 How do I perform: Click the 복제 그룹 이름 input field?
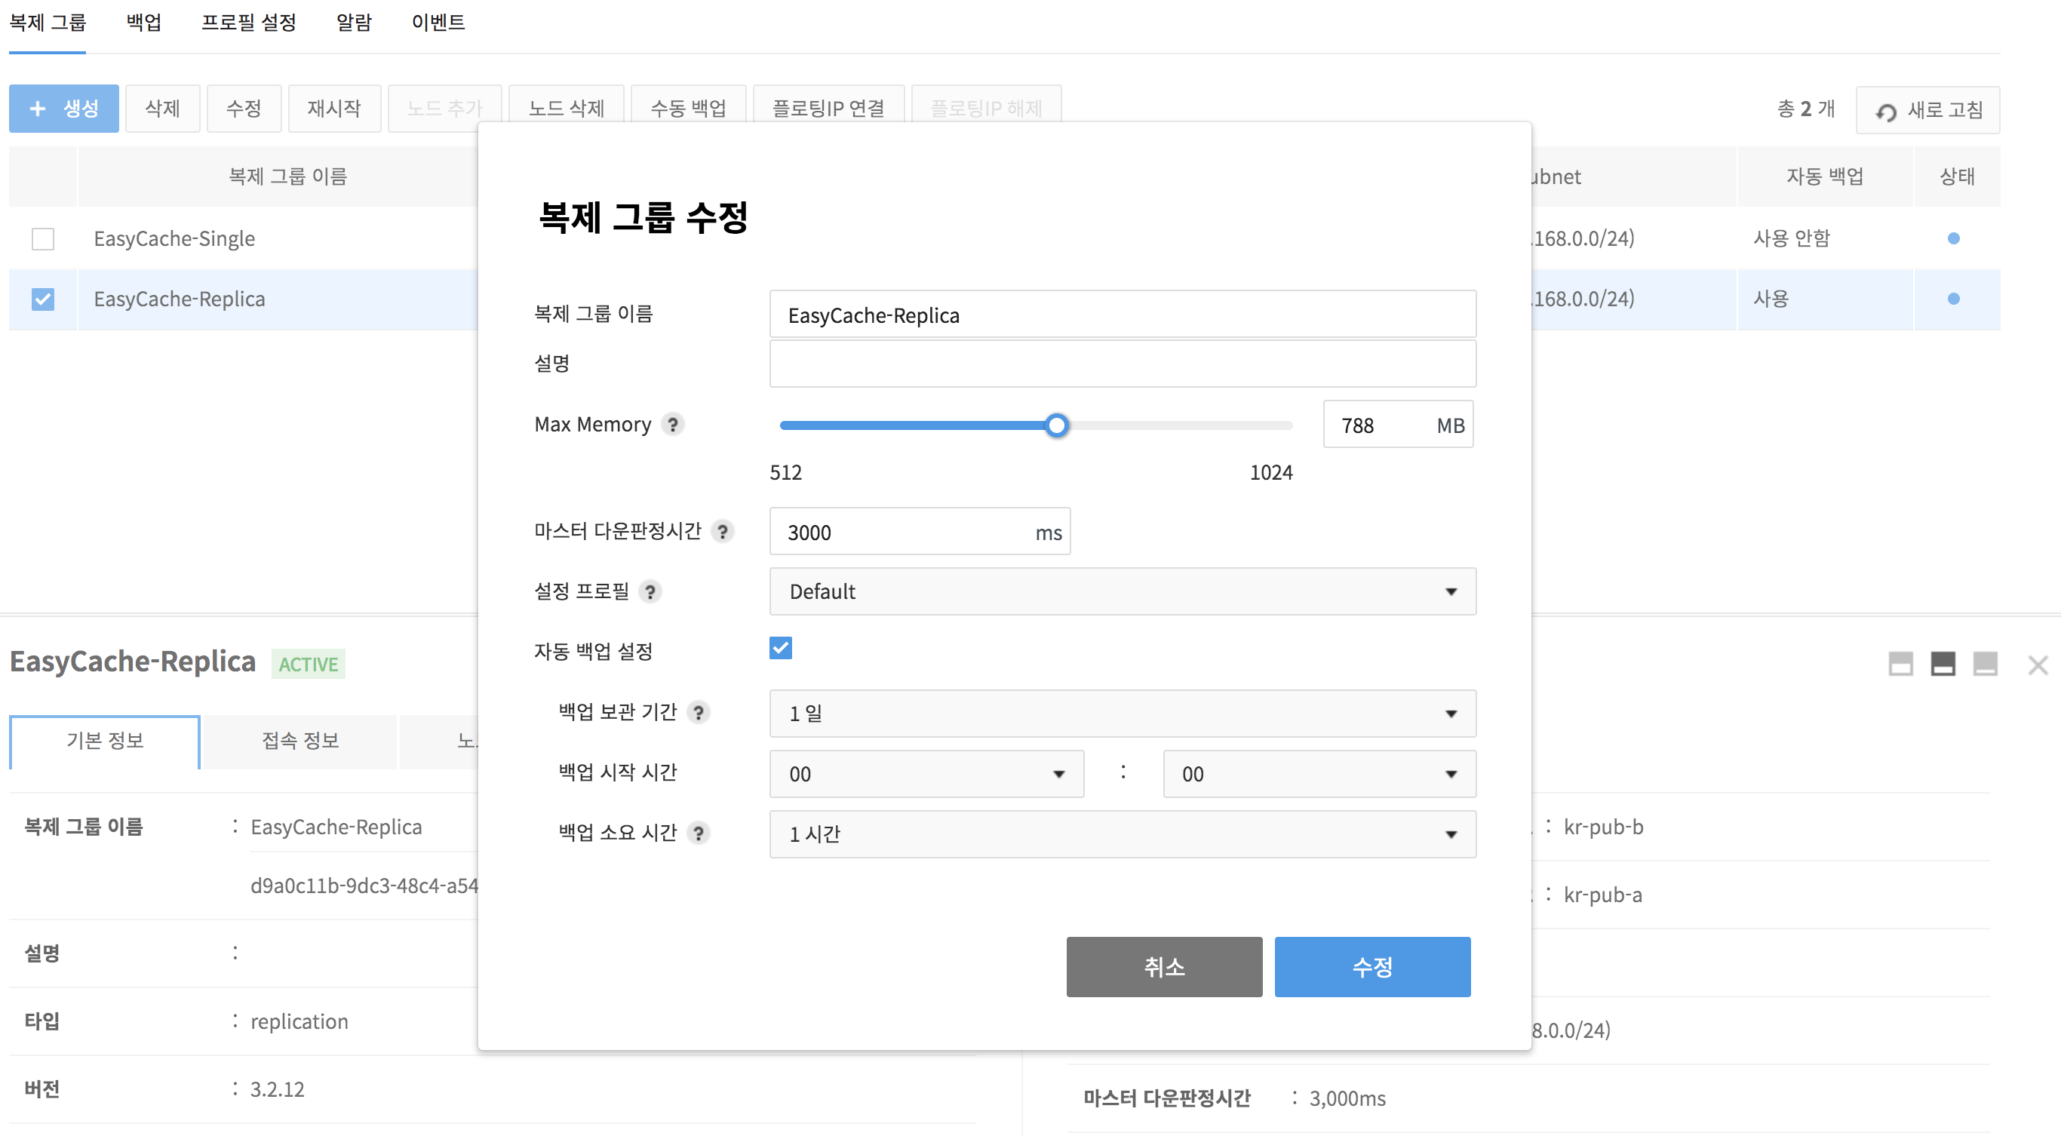(x=1123, y=314)
